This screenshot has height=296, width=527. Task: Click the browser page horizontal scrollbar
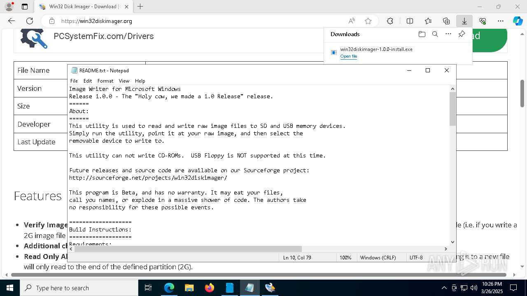(x=259, y=275)
